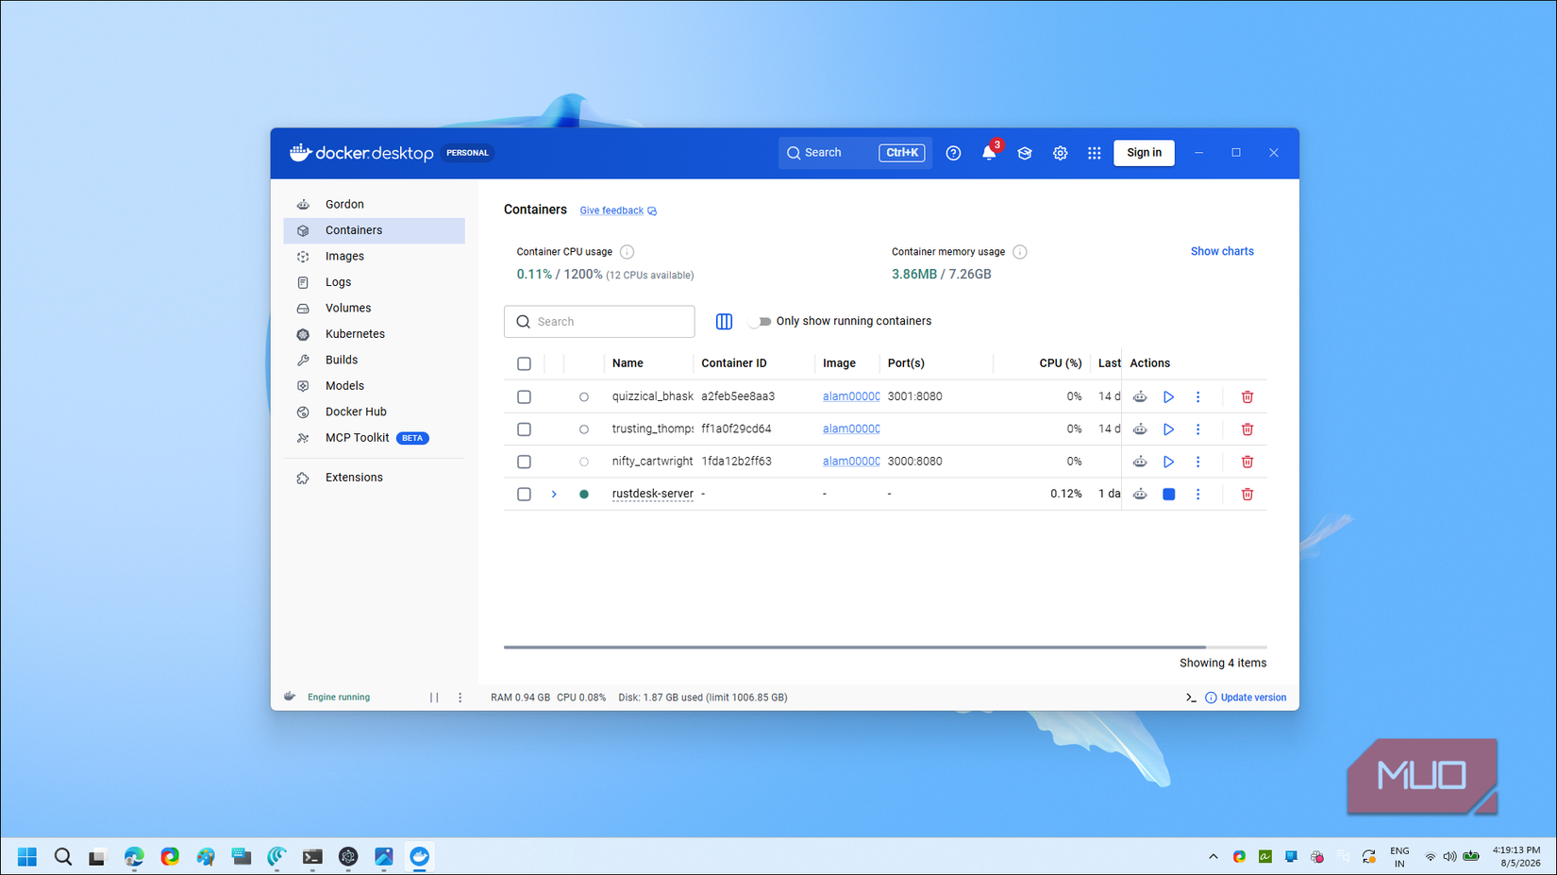Click the containers Search input field
Image resolution: width=1557 pixels, height=875 pixels.
point(599,322)
